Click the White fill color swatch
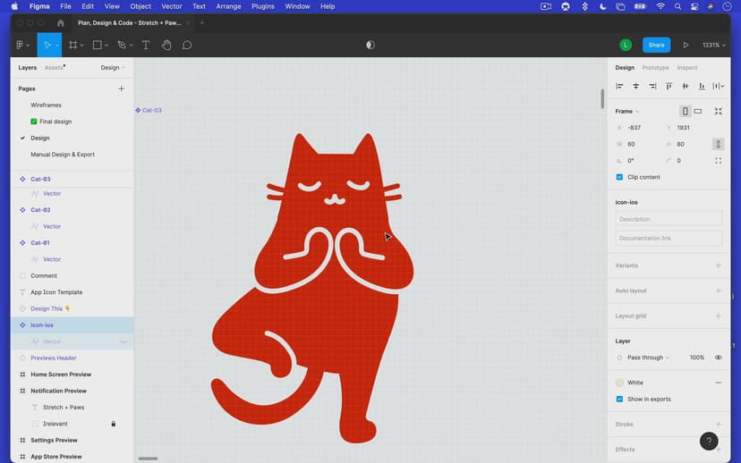 pos(619,383)
